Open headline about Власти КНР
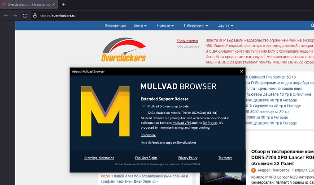Screen dimensions: 314x185 (x=260, y=40)
